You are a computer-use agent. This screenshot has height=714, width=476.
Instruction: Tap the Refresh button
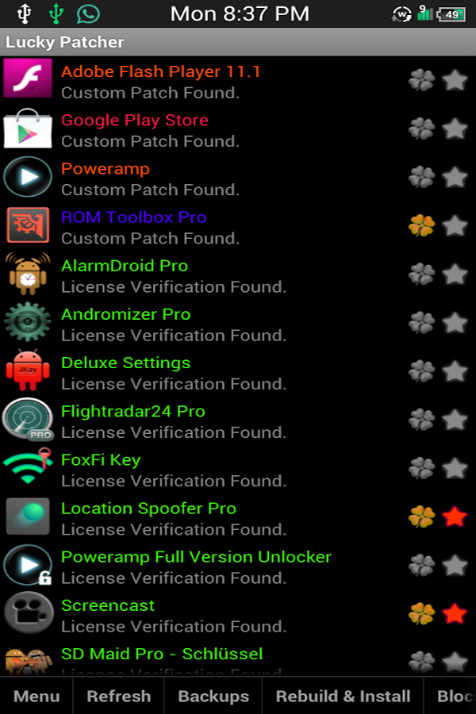coord(118,696)
